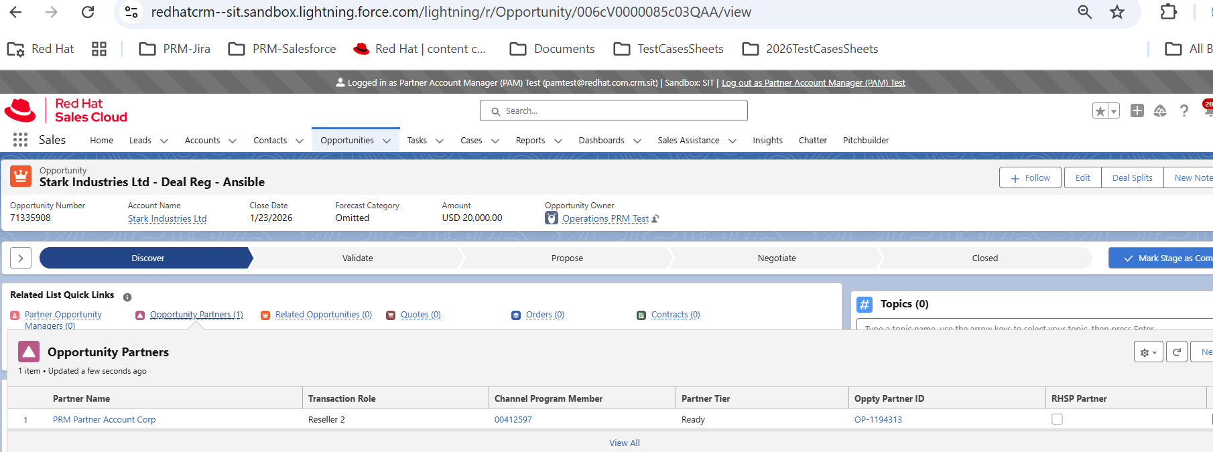The height and width of the screenshot is (452, 1213).
Task: Open the Insights tab
Action: (767, 140)
